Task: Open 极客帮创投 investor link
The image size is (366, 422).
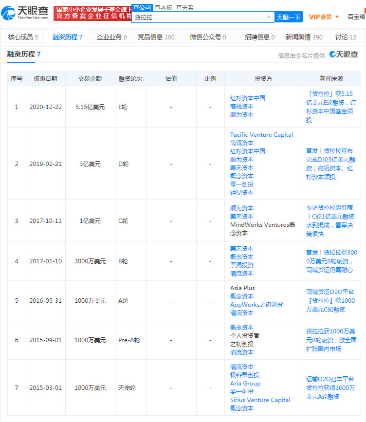Action: (245, 375)
